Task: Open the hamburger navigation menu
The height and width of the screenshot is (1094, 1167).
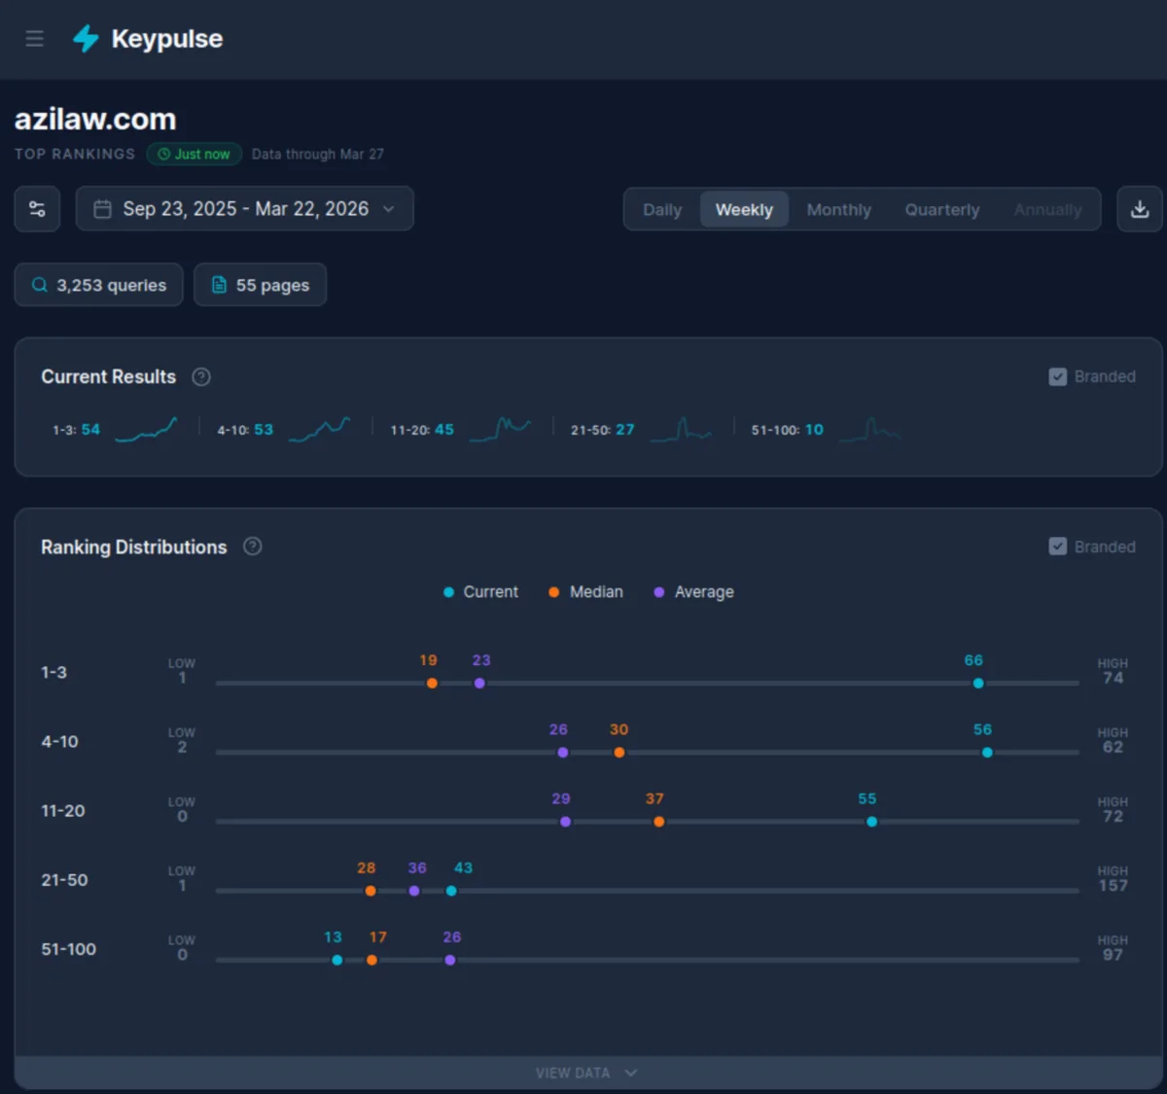Action: point(34,39)
